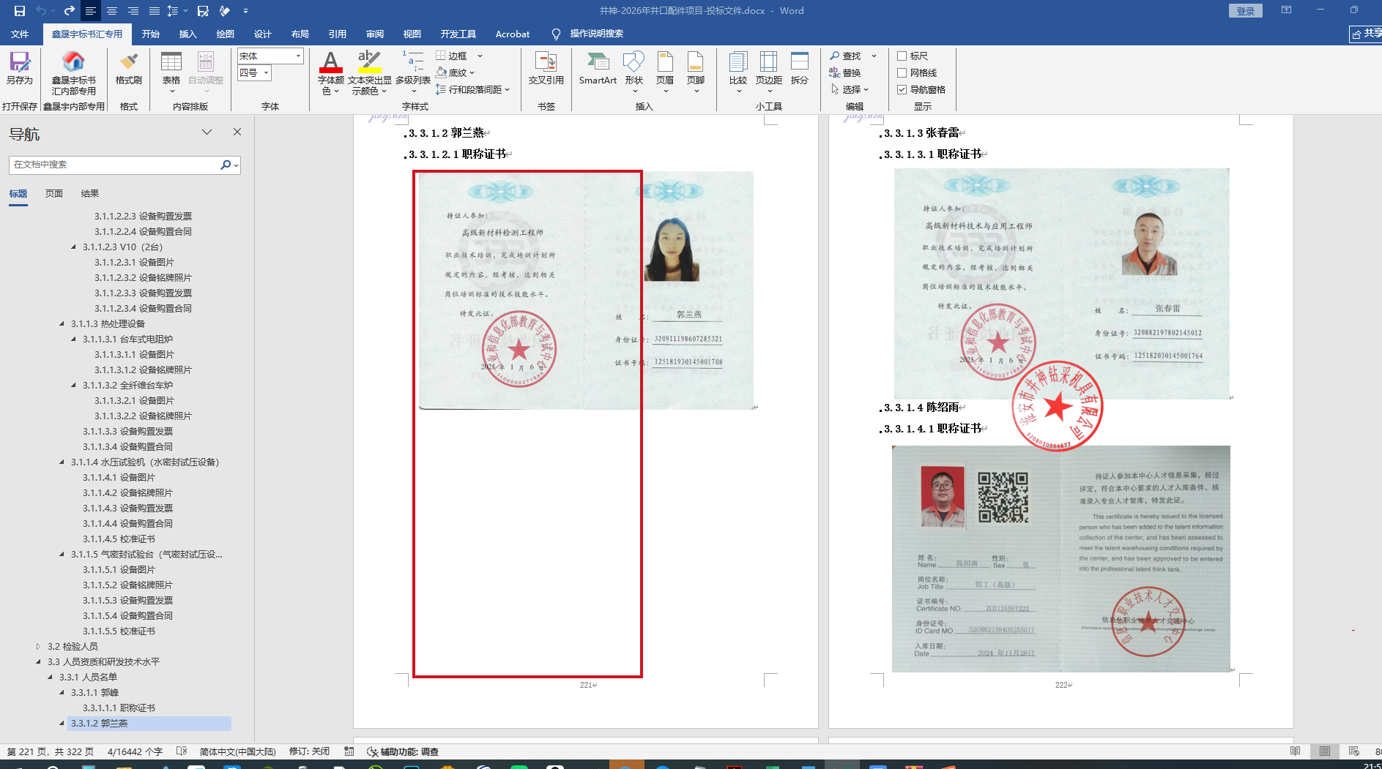
Task: Click the Format Painter (格式刷) icon
Action: (128, 67)
